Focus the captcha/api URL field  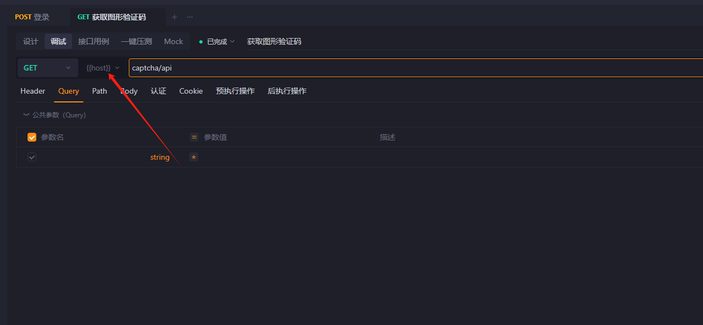tap(416, 68)
